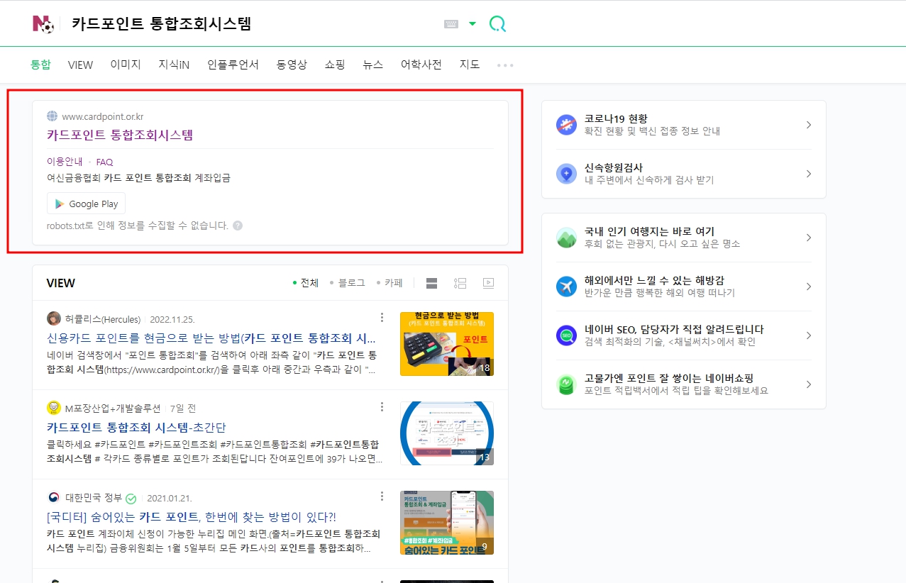This screenshot has height=583, width=906.
Task: Click the M포장산업+개발솔루션 author avatar
Action: click(x=54, y=408)
